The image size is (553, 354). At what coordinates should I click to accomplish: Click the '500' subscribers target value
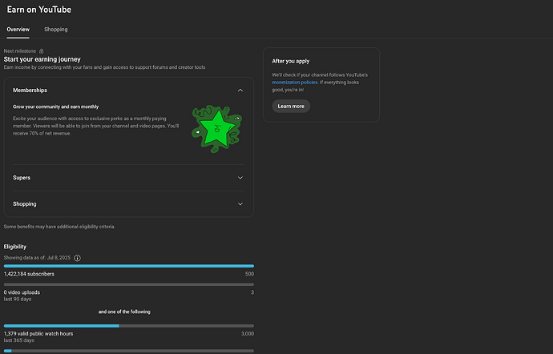coord(249,274)
